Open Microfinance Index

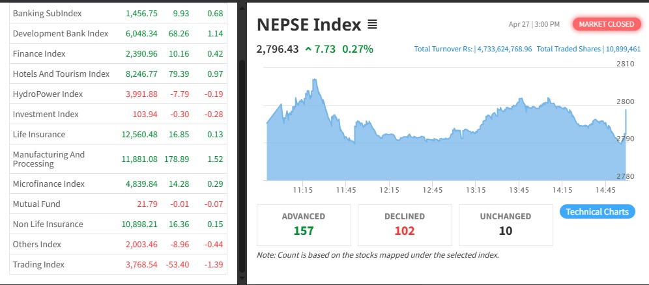tap(49, 183)
